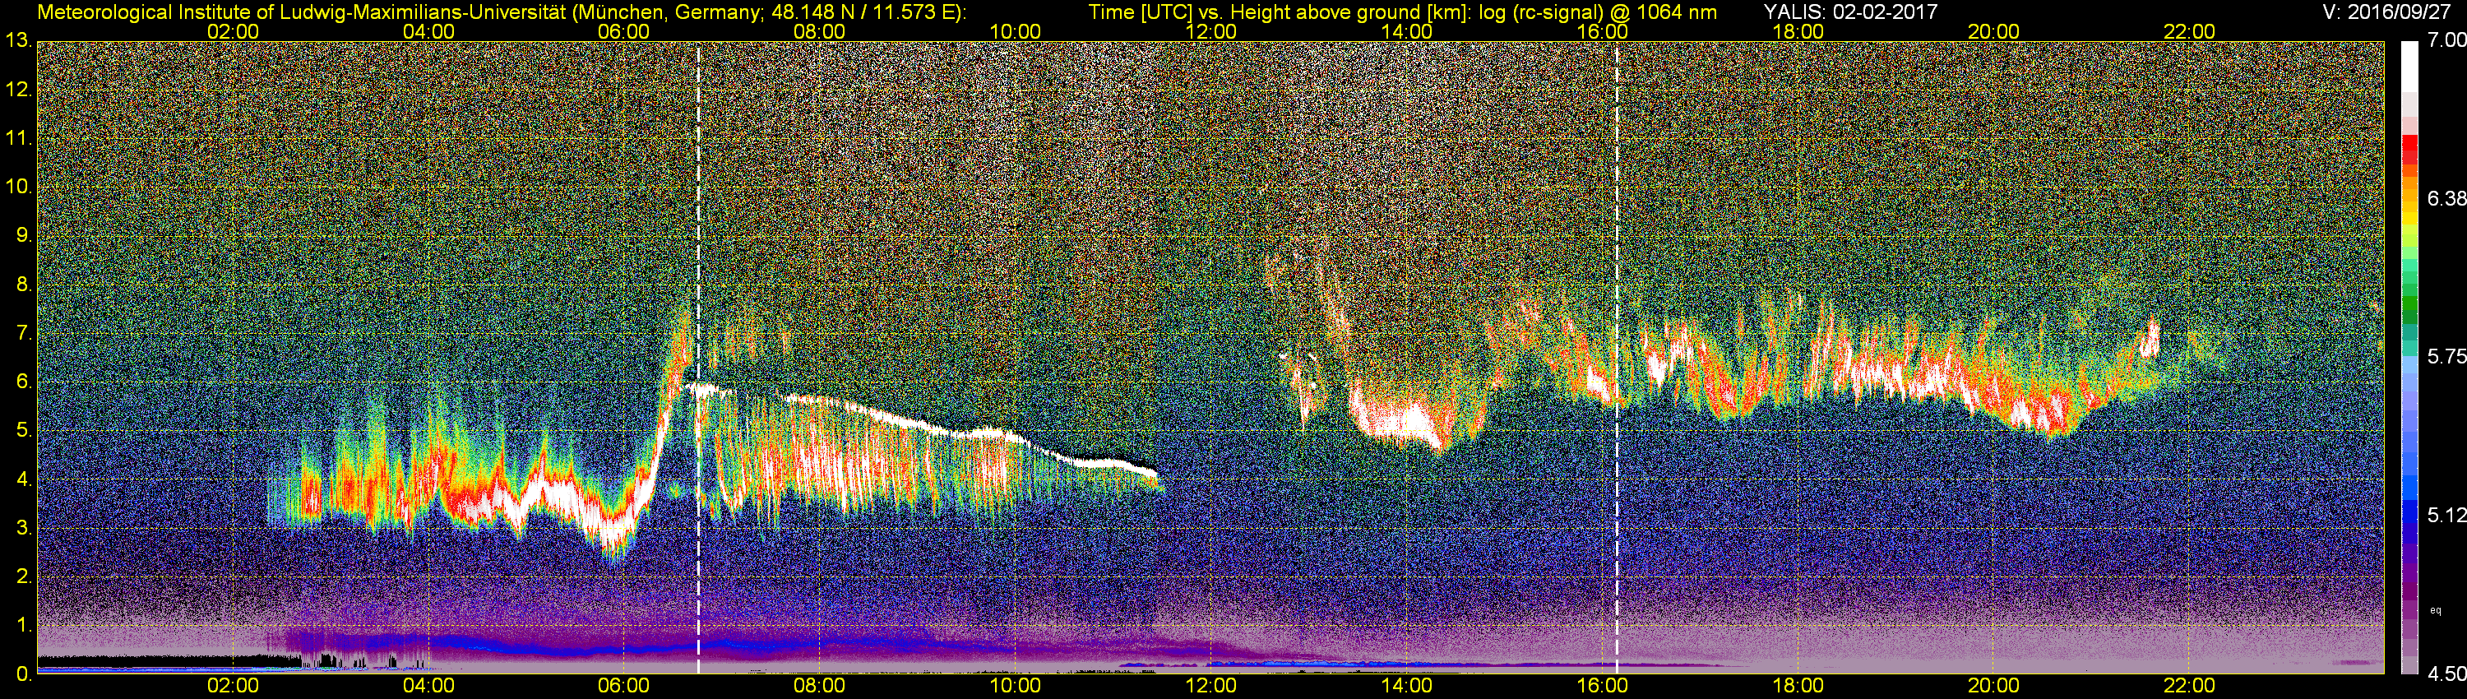Click the white dashed marker line near 16:10
2467x699 pixels.
pyautogui.click(x=1617, y=358)
